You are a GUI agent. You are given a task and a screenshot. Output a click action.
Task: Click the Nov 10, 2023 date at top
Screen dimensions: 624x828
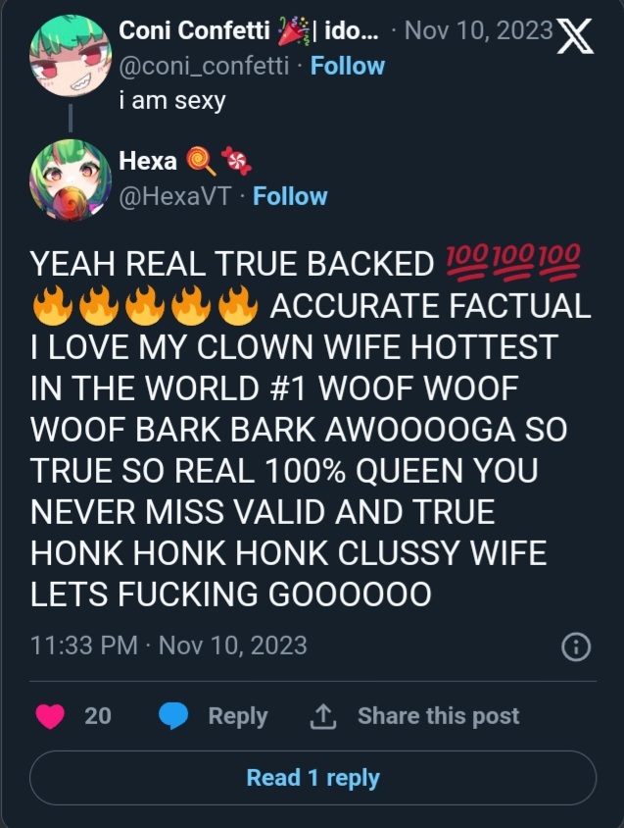[x=478, y=30]
